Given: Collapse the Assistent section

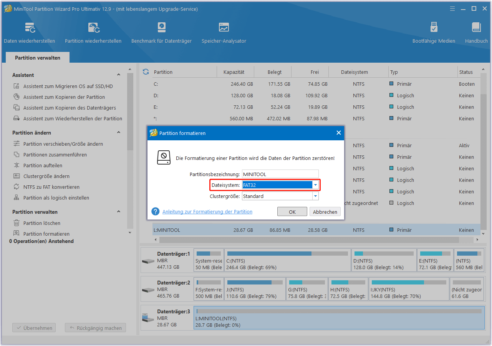Looking at the screenshot, I should pos(119,75).
